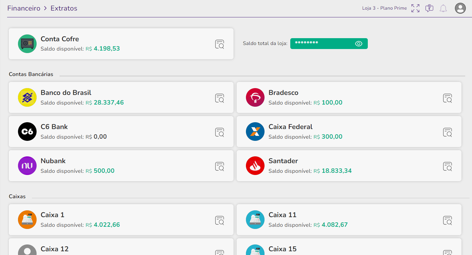Open Banco do Brasil statement icon

[220, 98]
